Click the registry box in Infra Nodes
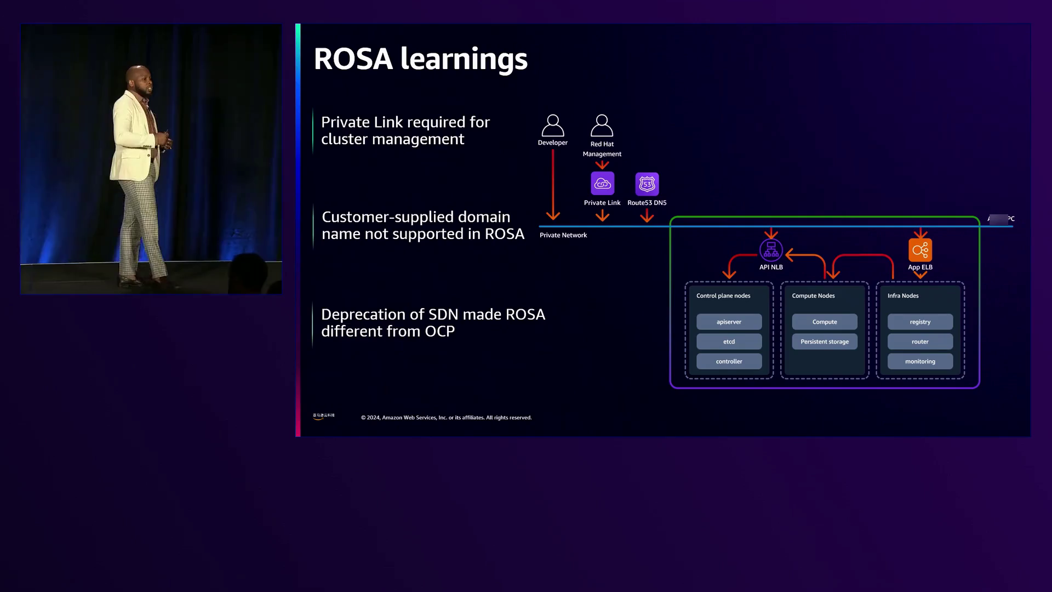 [x=920, y=322]
